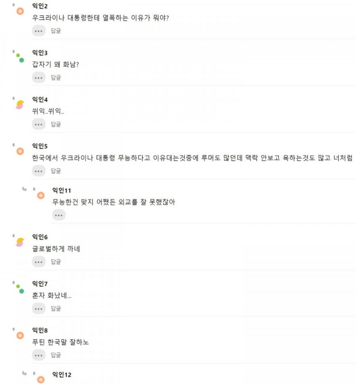Click 답글 under 익인5's long comment
Image resolution: width=356 pixels, height=385 pixels.
(56, 171)
